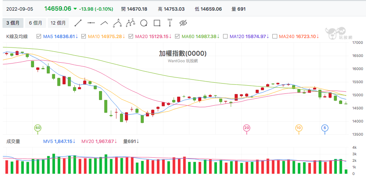Image resolution: width=366 pixels, height=177 pixels.
Task: Uncheck the MA10 moving average checkbox
Action: [x=83, y=36]
